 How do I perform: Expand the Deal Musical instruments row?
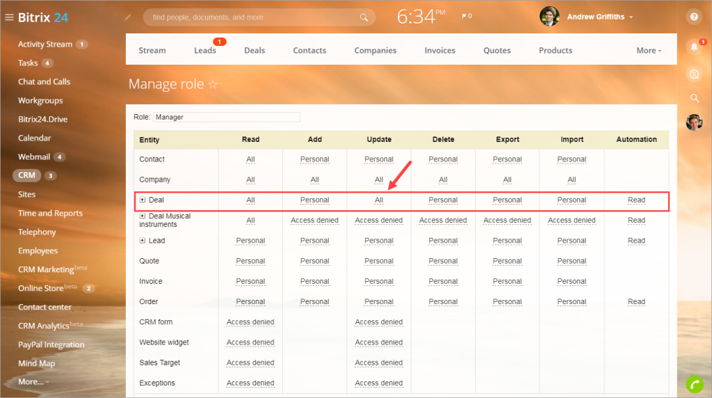pos(142,216)
